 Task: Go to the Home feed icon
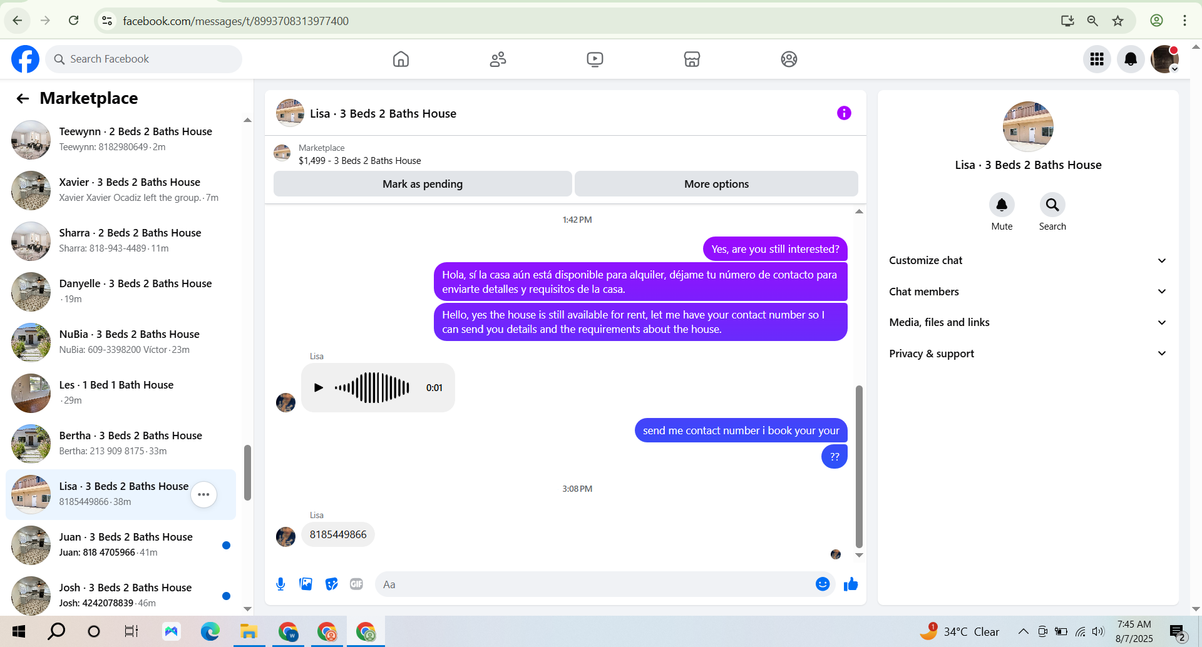[401, 59]
